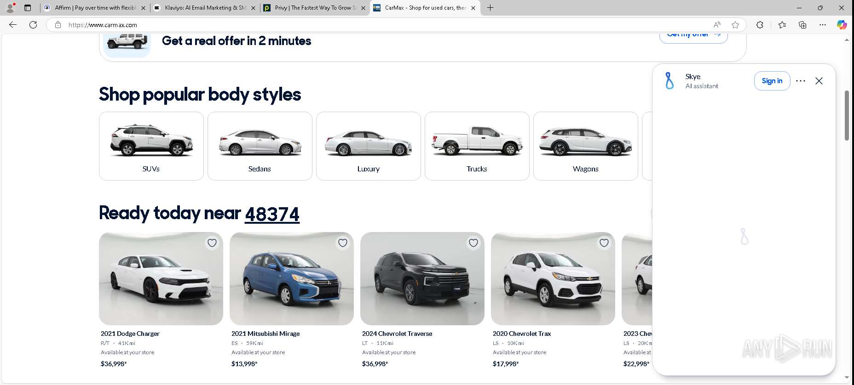Close the CarMax tab

(x=473, y=8)
